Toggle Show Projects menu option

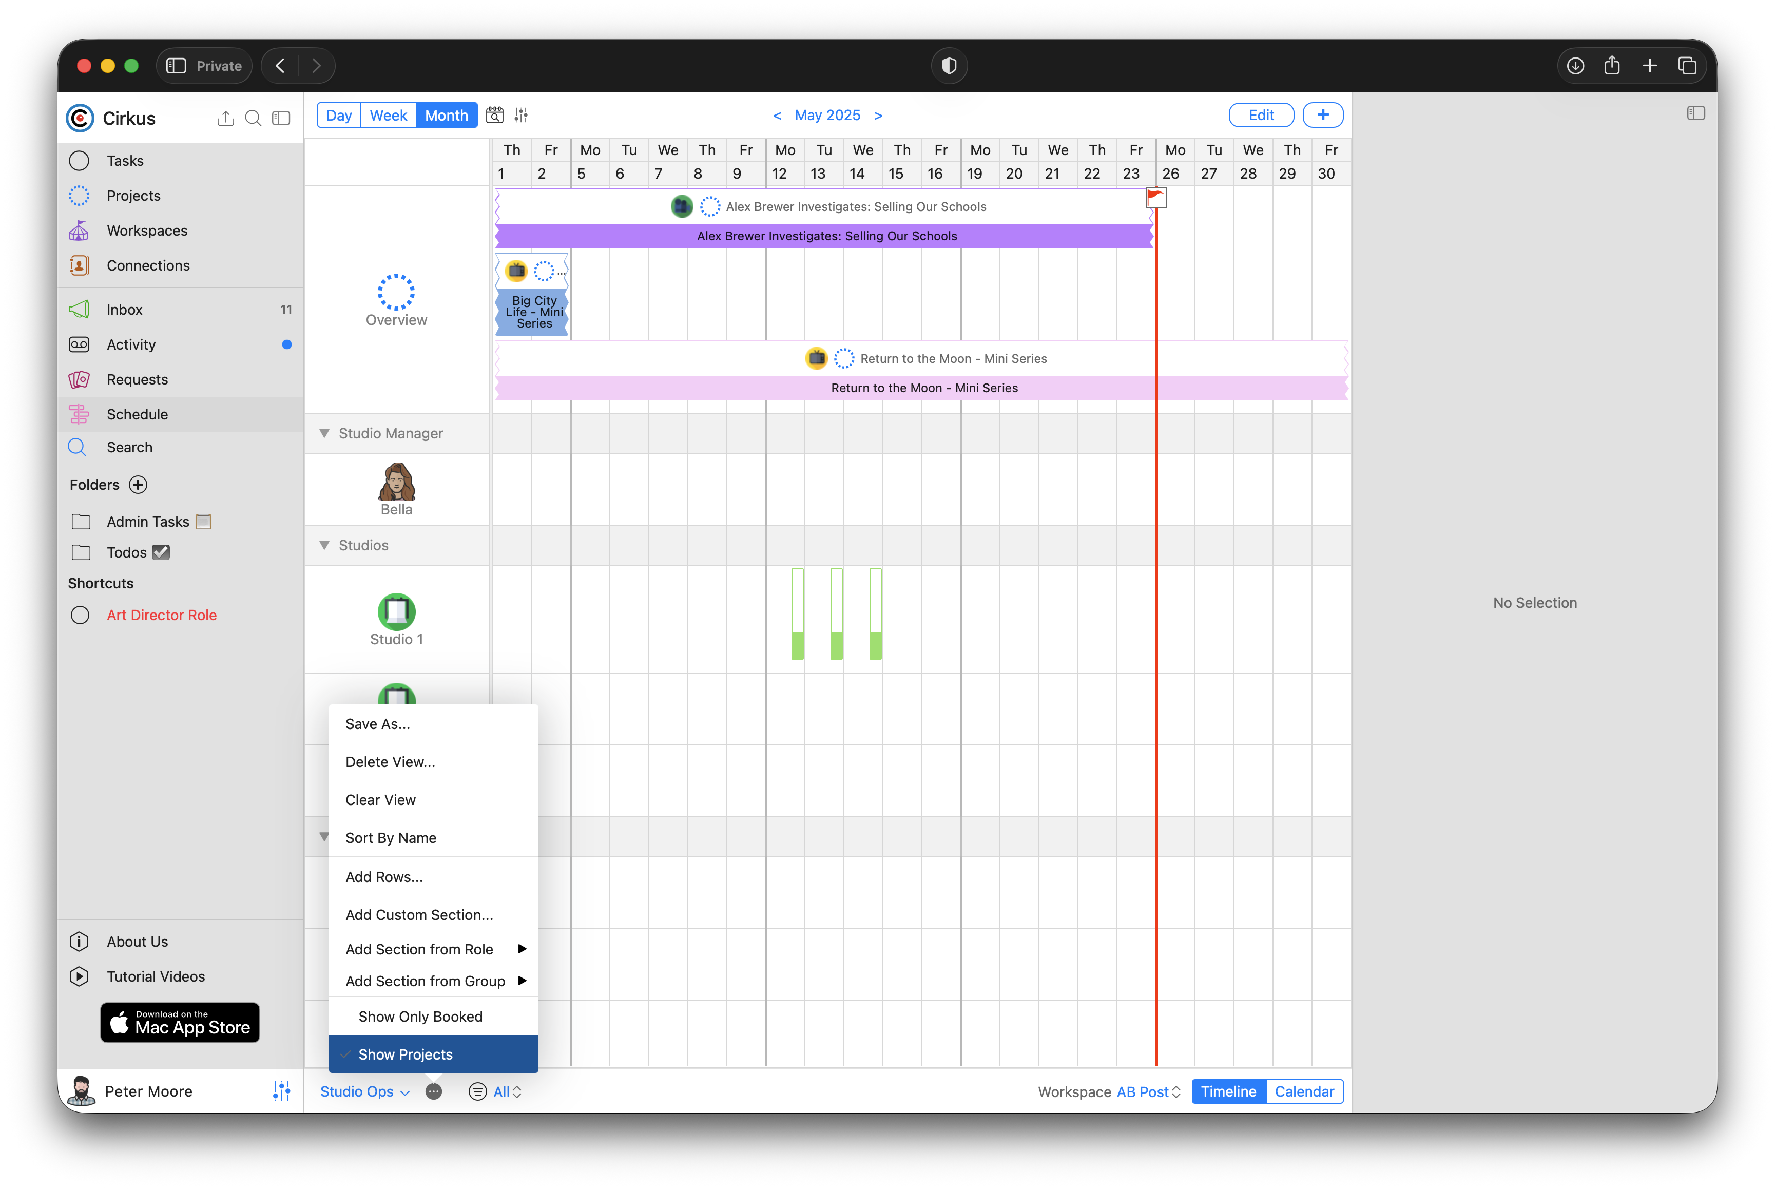click(x=405, y=1054)
